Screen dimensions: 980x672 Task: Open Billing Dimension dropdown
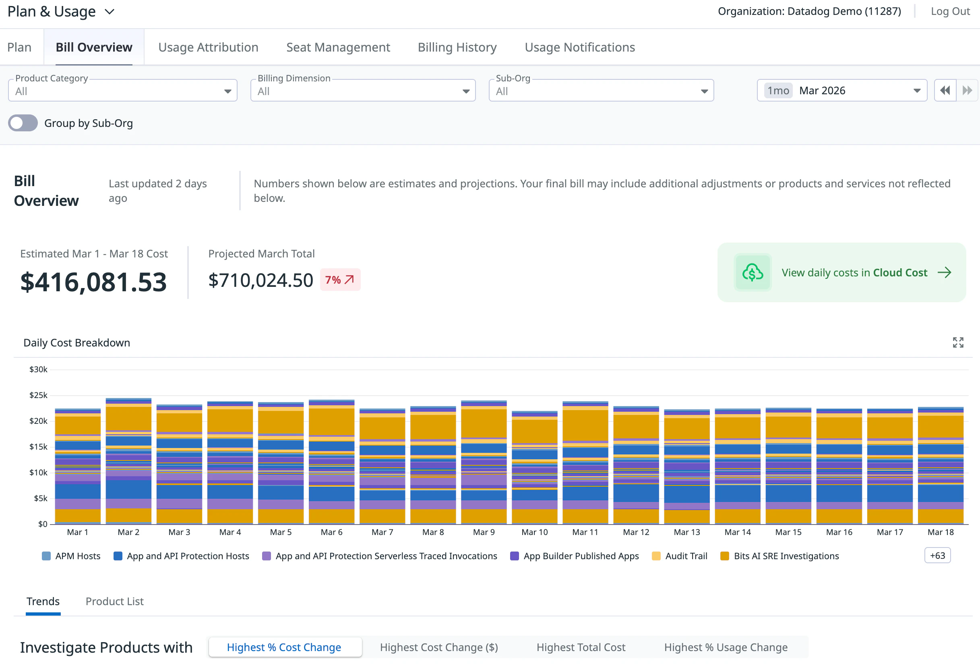tap(363, 91)
